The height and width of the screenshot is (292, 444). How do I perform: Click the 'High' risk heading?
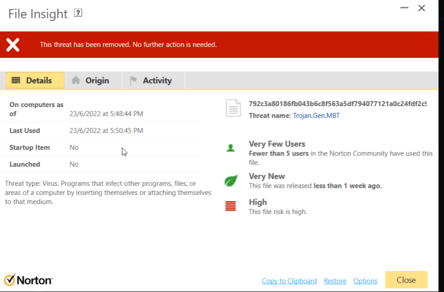point(258,202)
